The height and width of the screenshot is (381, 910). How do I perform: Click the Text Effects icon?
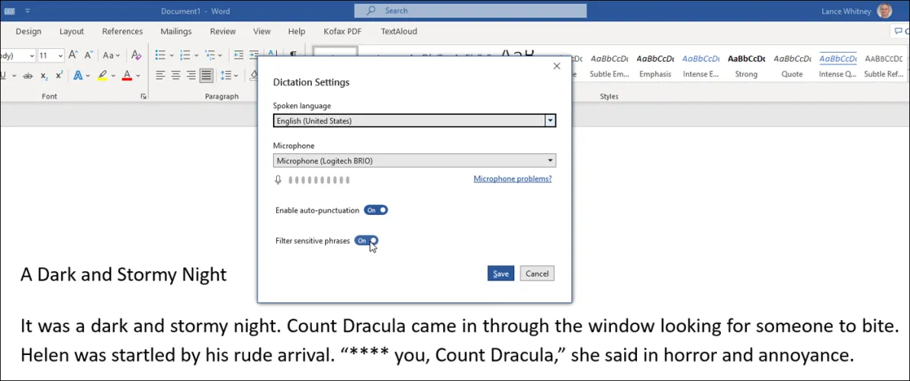pyautogui.click(x=78, y=75)
